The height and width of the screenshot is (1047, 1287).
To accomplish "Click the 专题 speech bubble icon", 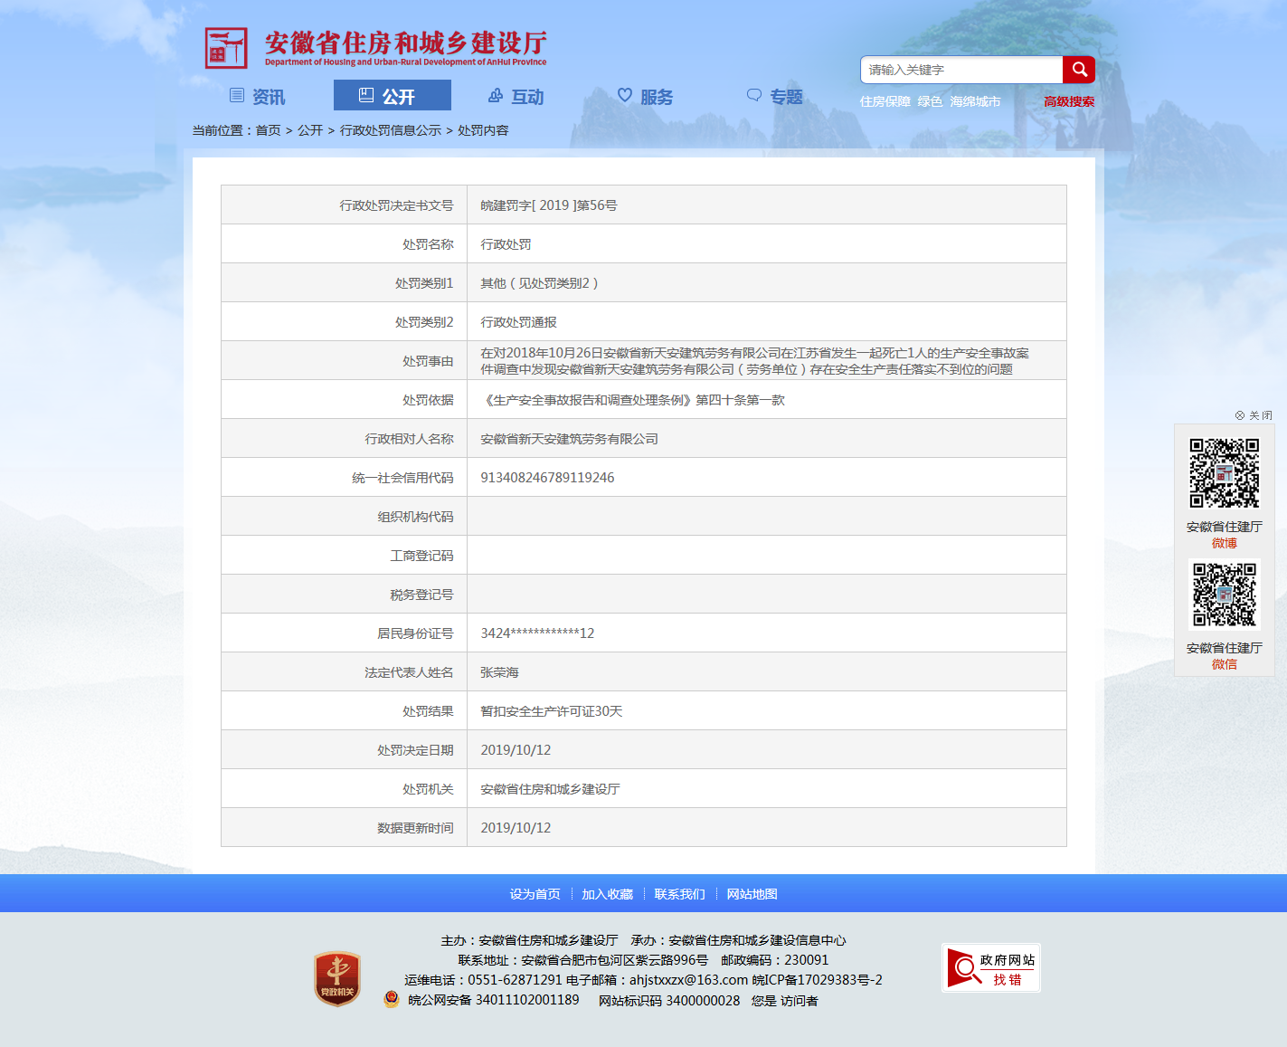I will (754, 95).
